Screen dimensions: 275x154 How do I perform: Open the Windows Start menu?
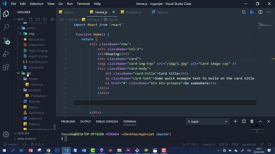(4, 150)
